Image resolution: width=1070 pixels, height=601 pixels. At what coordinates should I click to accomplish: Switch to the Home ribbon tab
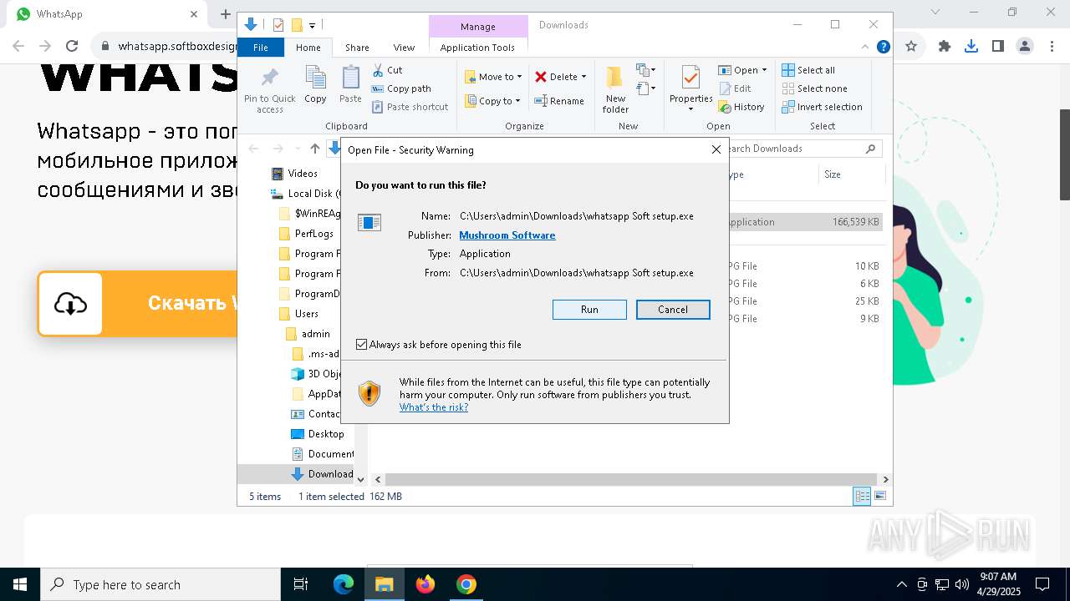coord(308,48)
